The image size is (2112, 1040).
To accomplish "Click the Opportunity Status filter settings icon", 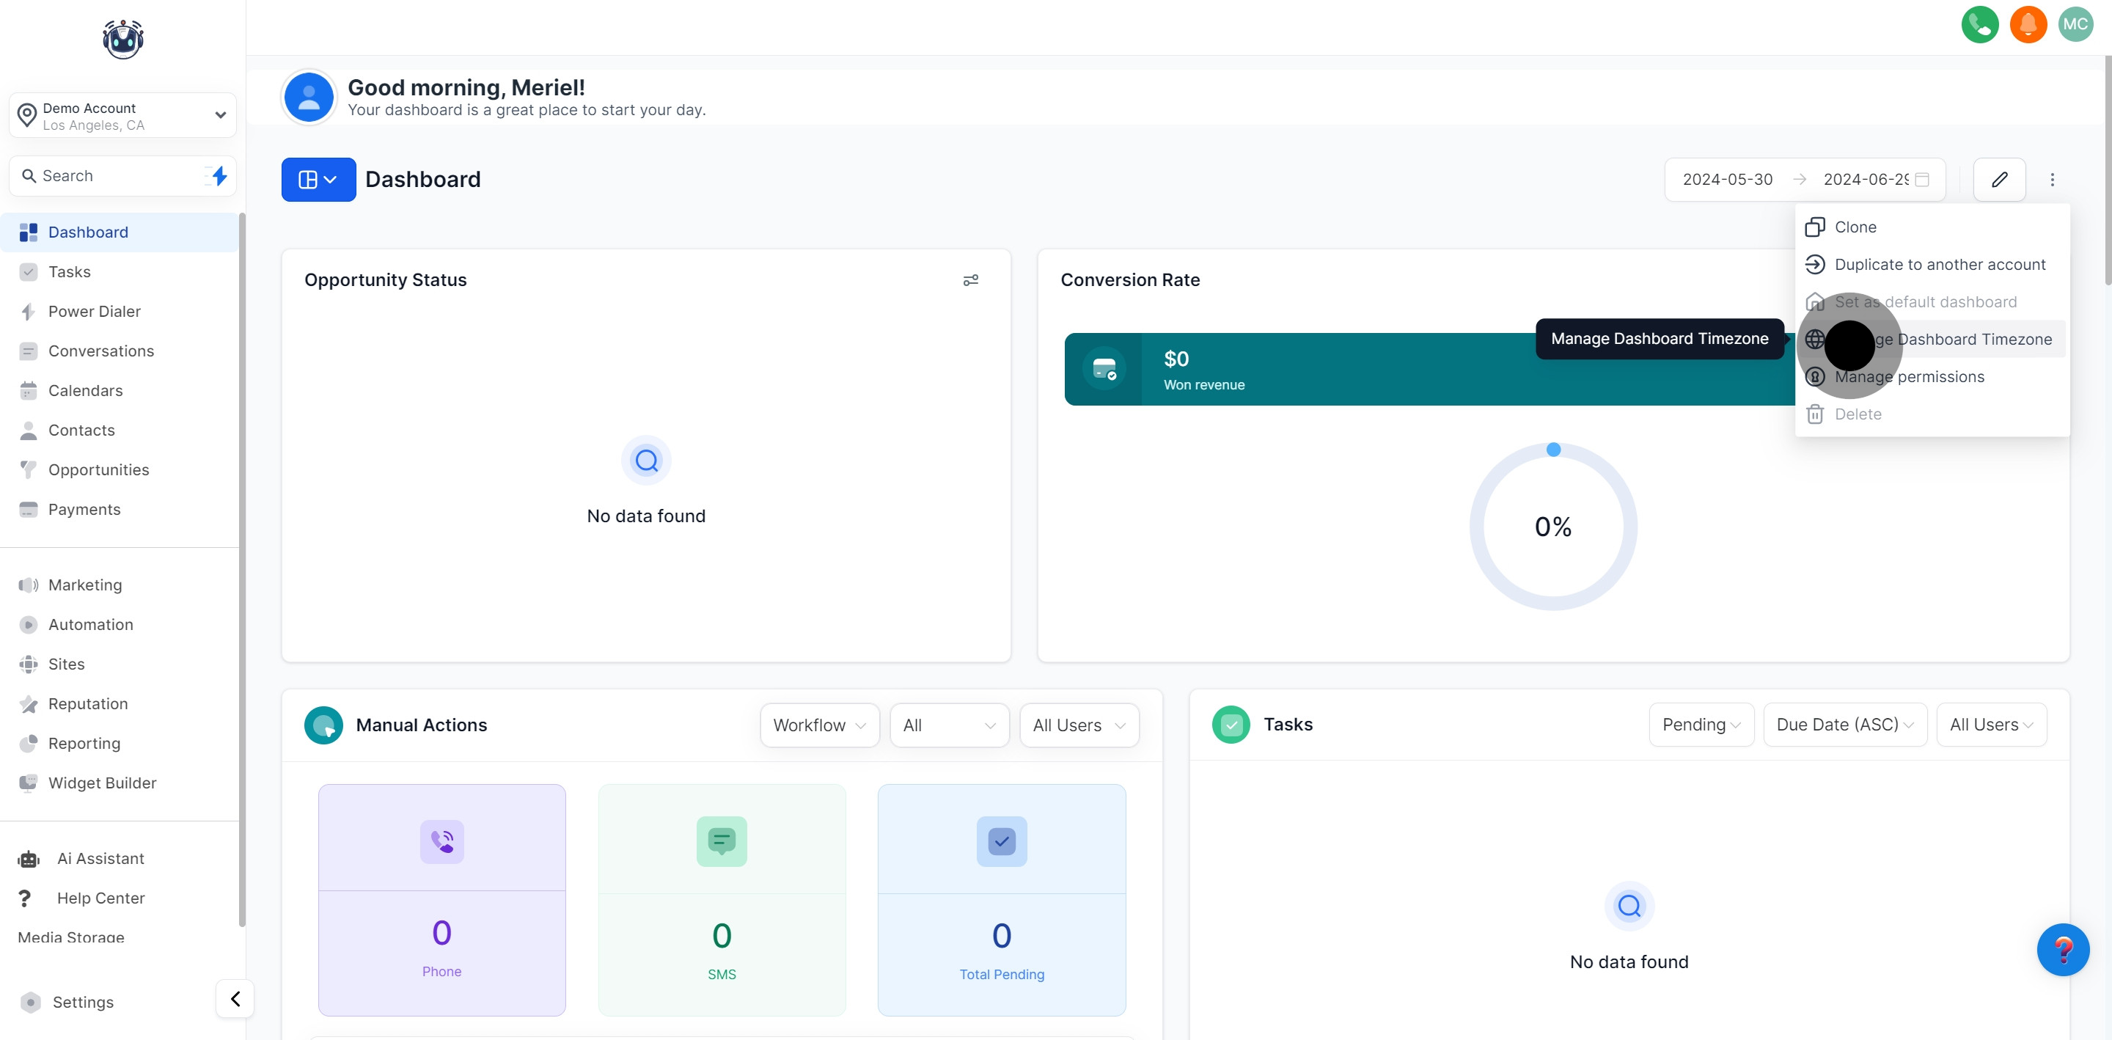I will coord(970,280).
